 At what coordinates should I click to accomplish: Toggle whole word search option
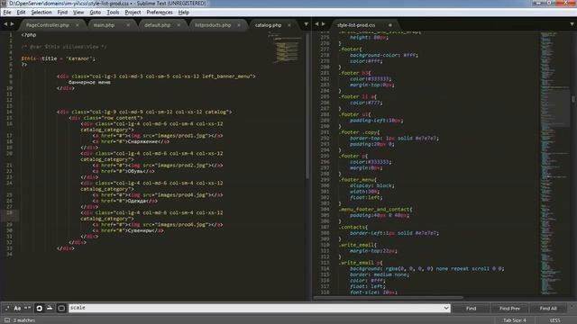click(28, 308)
